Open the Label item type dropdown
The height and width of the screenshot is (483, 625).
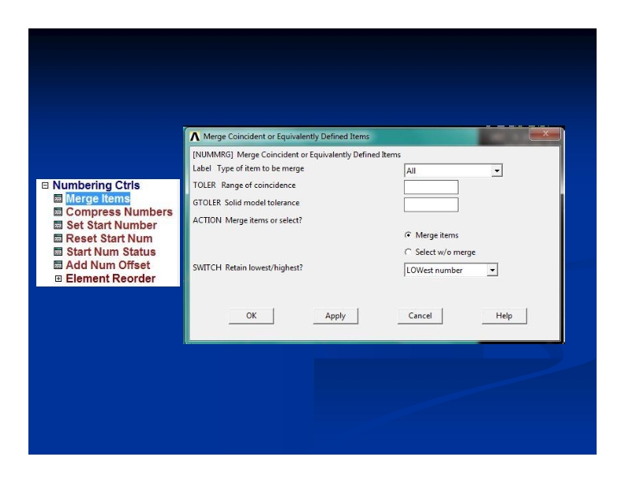[496, 171]
